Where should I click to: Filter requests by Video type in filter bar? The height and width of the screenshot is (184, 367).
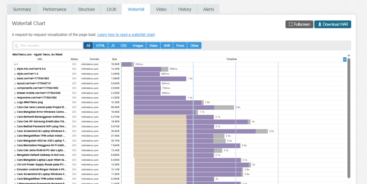[x=153, y=45]
